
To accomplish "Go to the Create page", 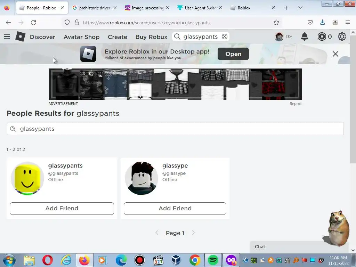I will tap(118, 37).
